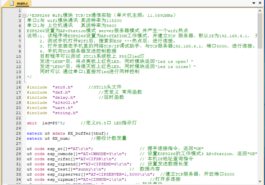This screenshot has height=185, width=265.
Task: Click esp_at[]="AT\r\n" definition
Action: pyautogui.click(x=70, y=149)
